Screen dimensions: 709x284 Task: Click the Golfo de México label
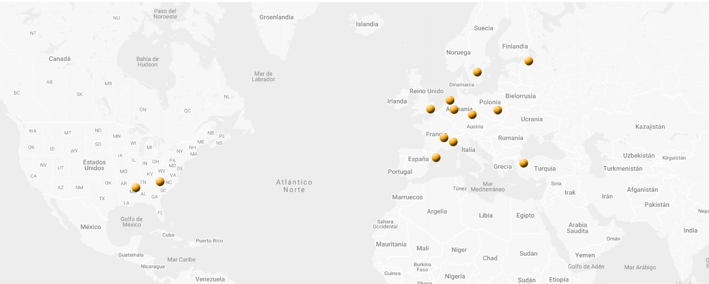(x=131, y=222)
